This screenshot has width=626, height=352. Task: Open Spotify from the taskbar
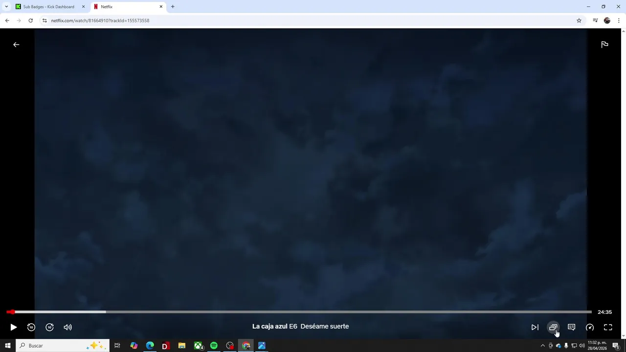(214, 346)
